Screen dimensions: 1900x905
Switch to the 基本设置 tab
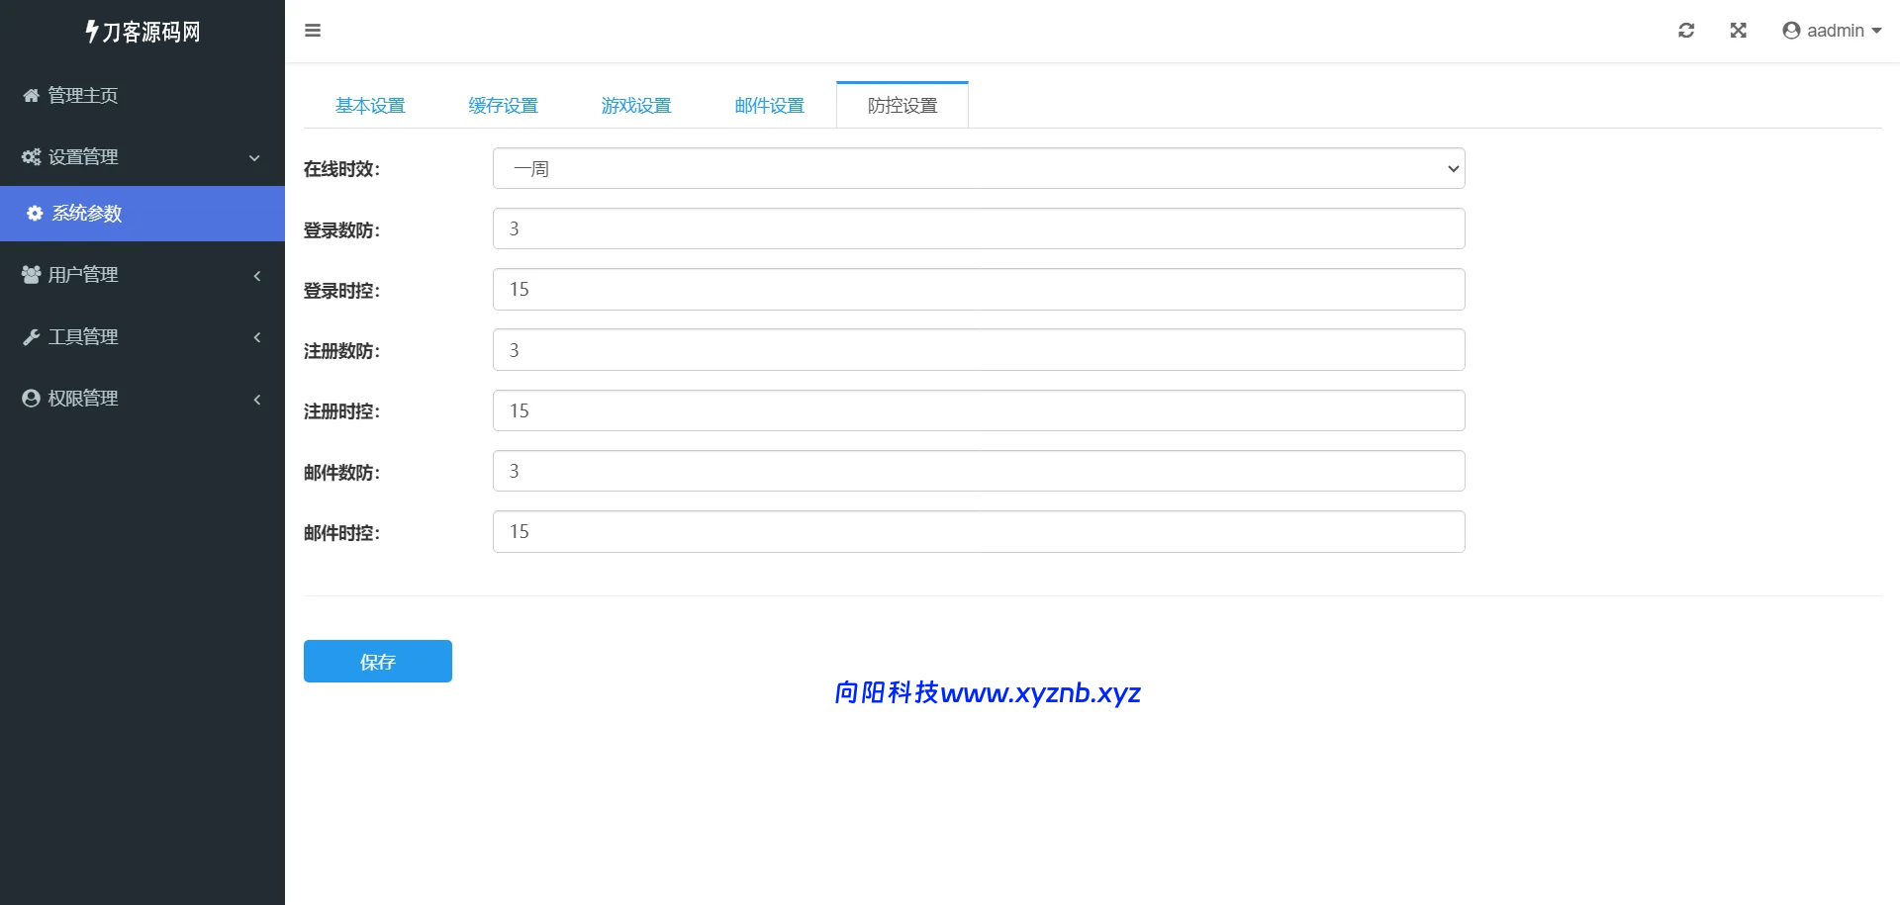click(370, 105)
